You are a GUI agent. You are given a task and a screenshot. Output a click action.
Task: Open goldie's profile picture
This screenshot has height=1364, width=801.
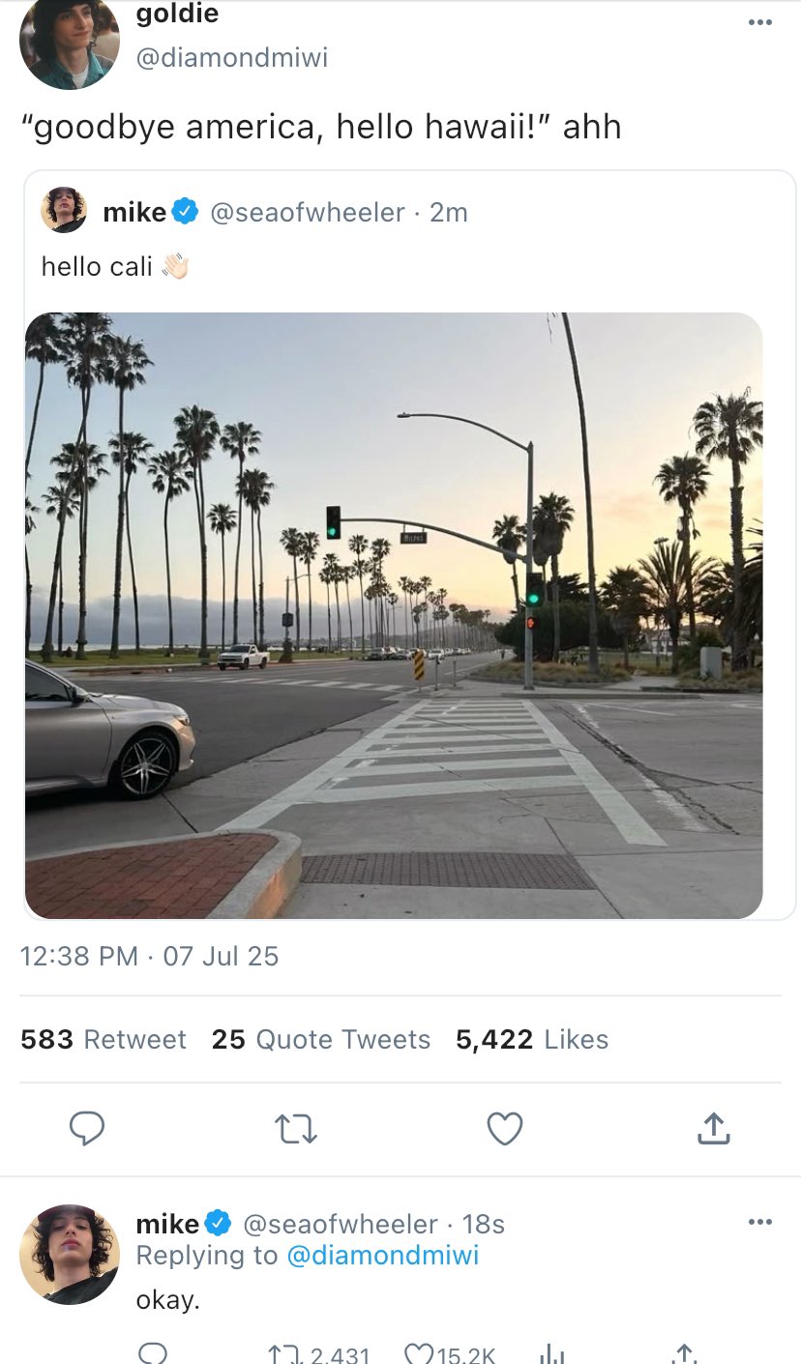(70, 44)
